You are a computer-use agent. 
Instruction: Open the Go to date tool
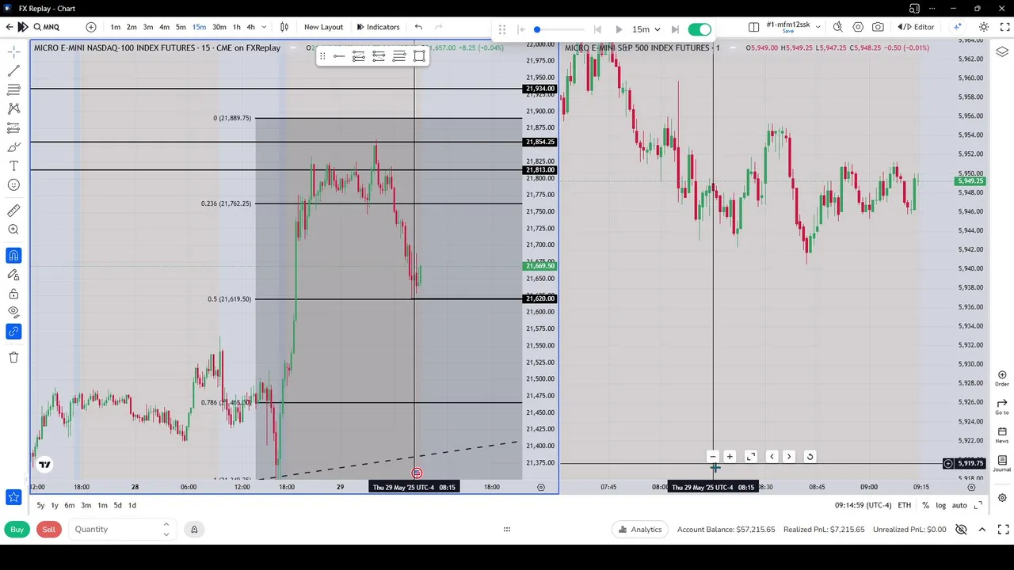pyautogui.click(x=1002, y=406)
